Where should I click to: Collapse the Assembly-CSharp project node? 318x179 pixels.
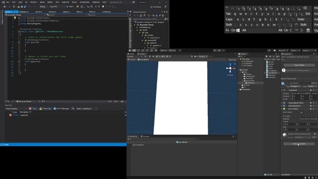[135, 25]
